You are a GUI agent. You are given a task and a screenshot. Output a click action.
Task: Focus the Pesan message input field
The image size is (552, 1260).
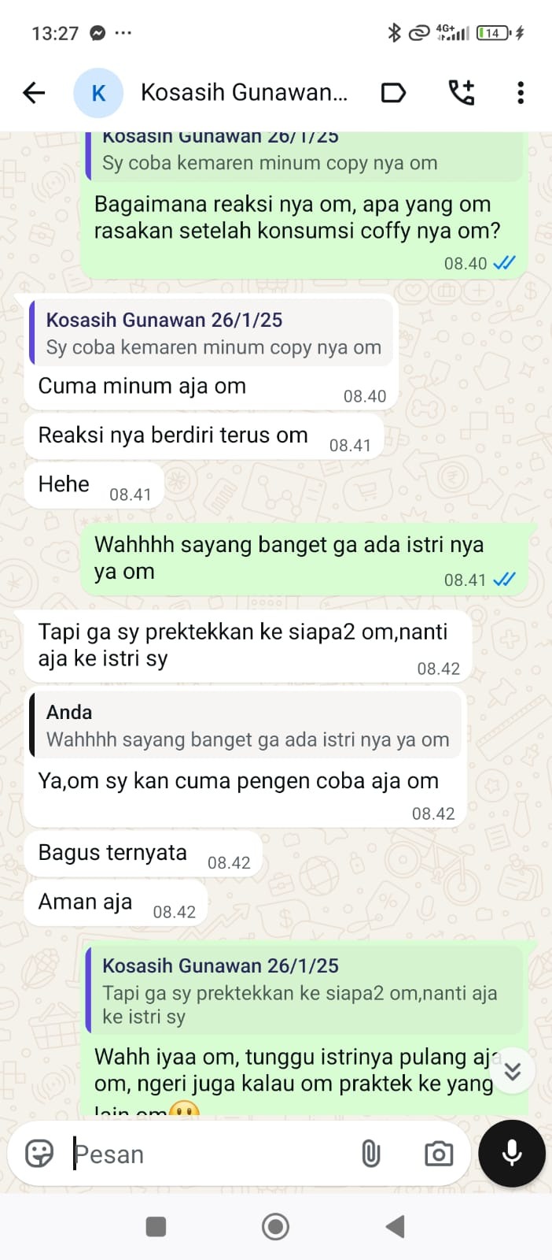(x=208, y=1154)
